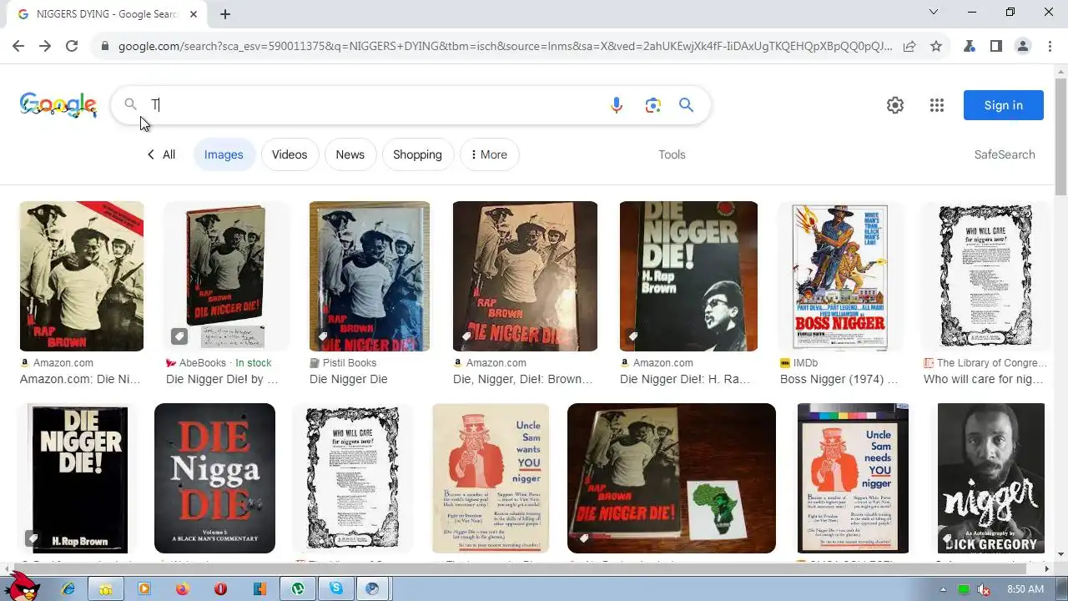Open the Uncle Sam wants YOU poster thumbnail

coord(491,478)
